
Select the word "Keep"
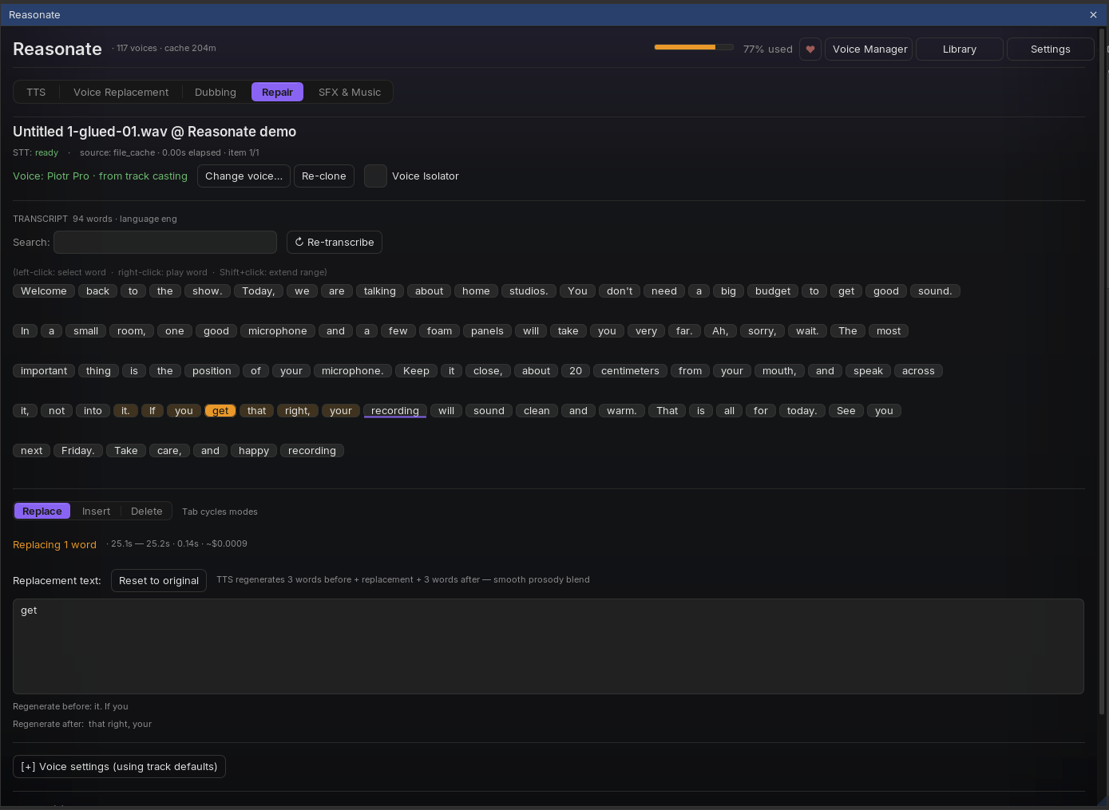(x=416, y=371)
